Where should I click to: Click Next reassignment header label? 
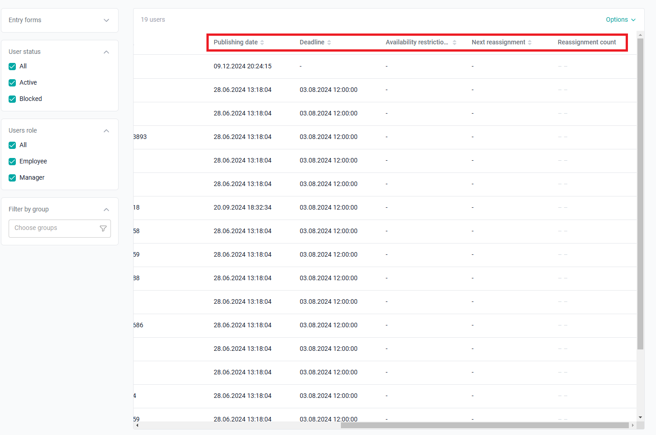(x=498, y=42)
